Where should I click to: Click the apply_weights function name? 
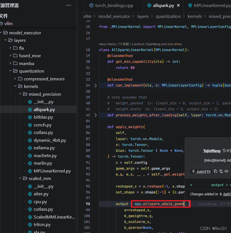pyautogui.click(x=129, y=127)
